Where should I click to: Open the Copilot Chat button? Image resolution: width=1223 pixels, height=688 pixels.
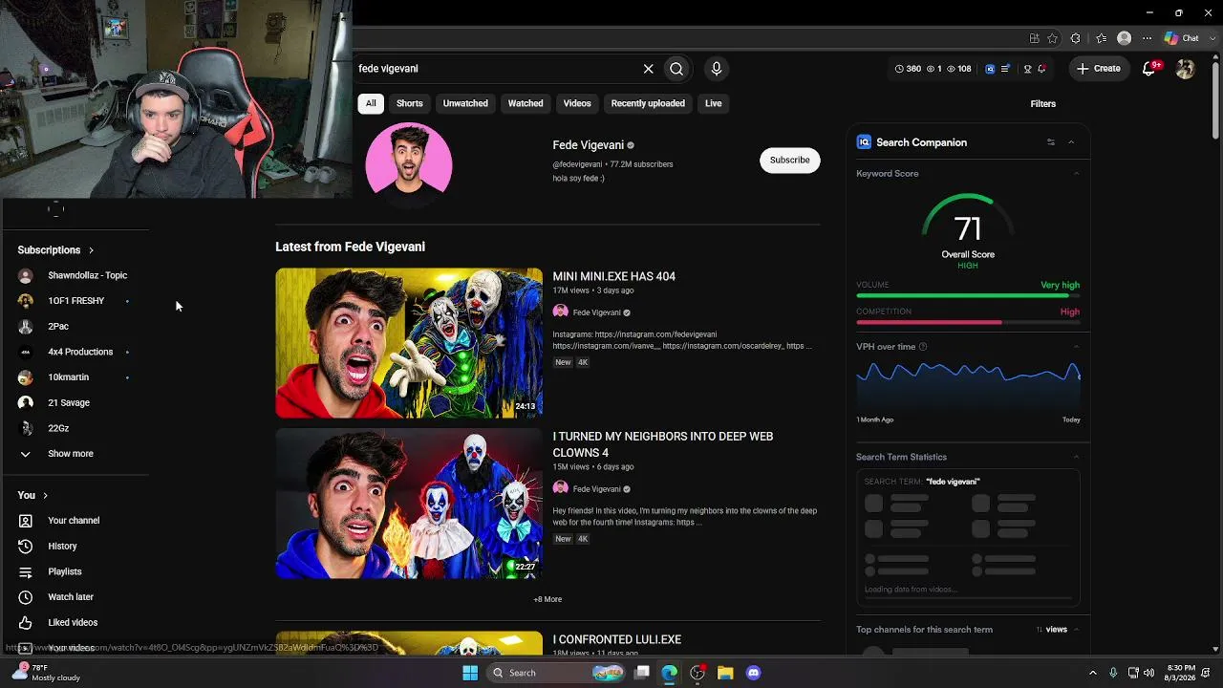[x=1181, y=38]
